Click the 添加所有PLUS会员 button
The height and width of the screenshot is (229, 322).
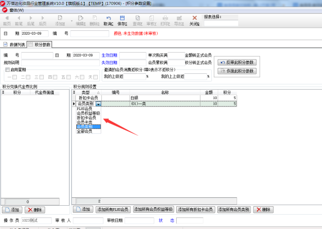(113, 210)
